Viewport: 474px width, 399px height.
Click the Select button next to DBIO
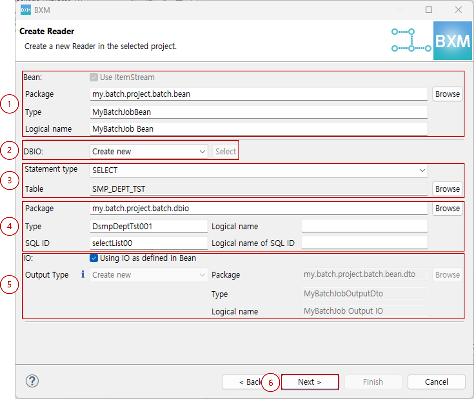(225, 151)
